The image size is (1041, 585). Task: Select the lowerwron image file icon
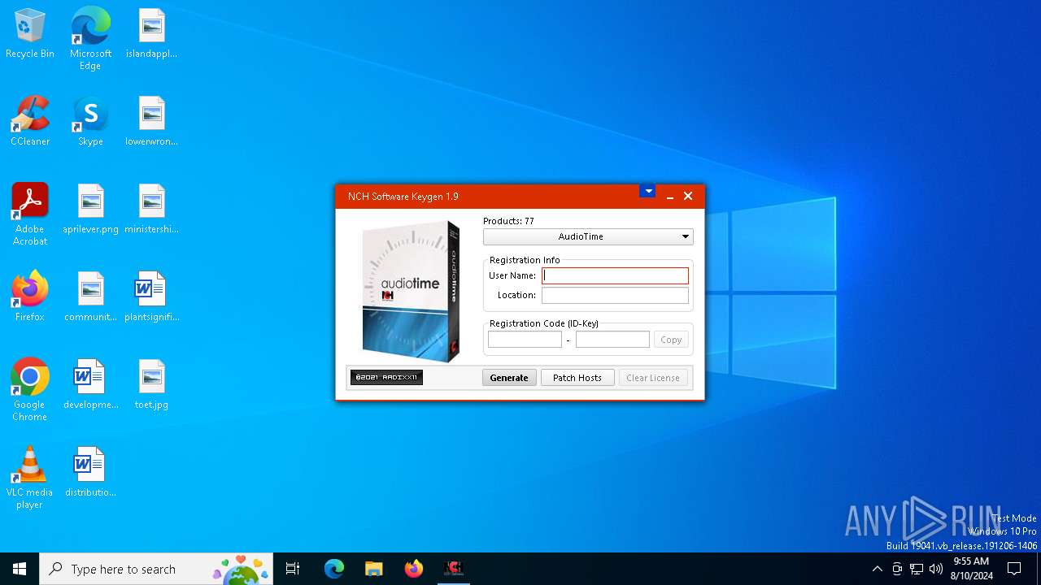point(151,122)
